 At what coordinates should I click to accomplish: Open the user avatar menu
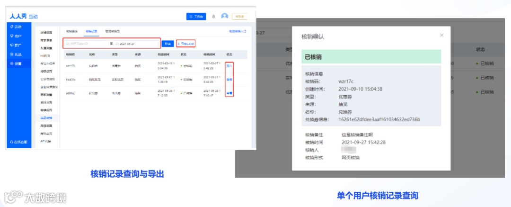point(225,16)
